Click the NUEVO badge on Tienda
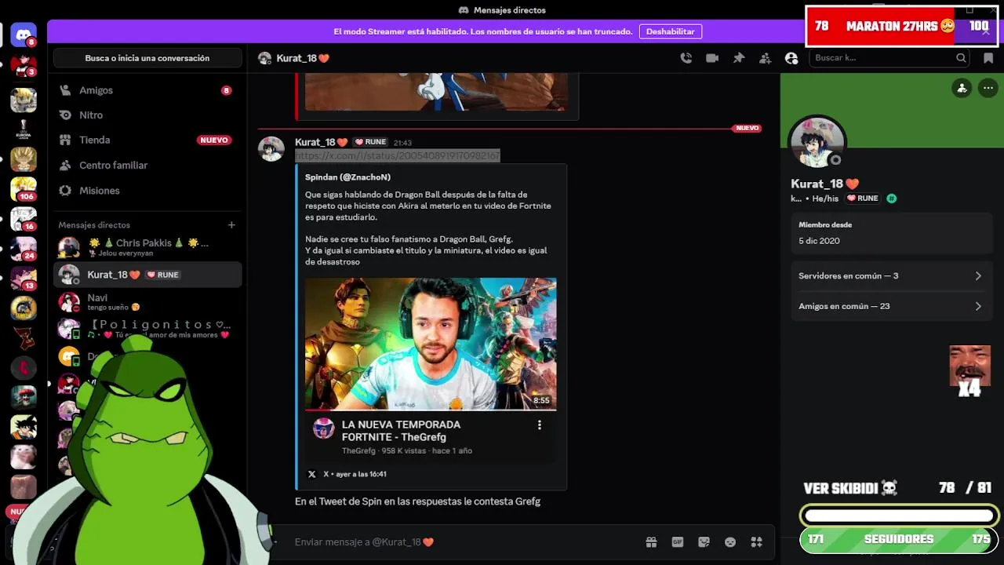The width and height of the screenshot is (1004, 565). tap(214, 140)
